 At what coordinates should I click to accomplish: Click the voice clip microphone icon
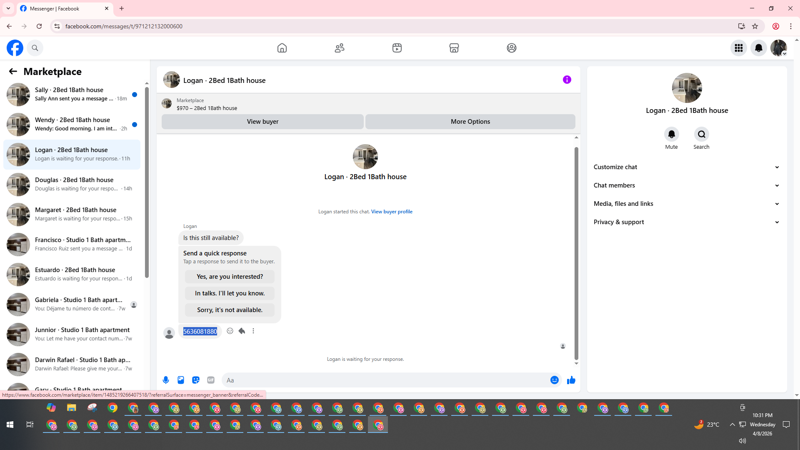[166, 380]
